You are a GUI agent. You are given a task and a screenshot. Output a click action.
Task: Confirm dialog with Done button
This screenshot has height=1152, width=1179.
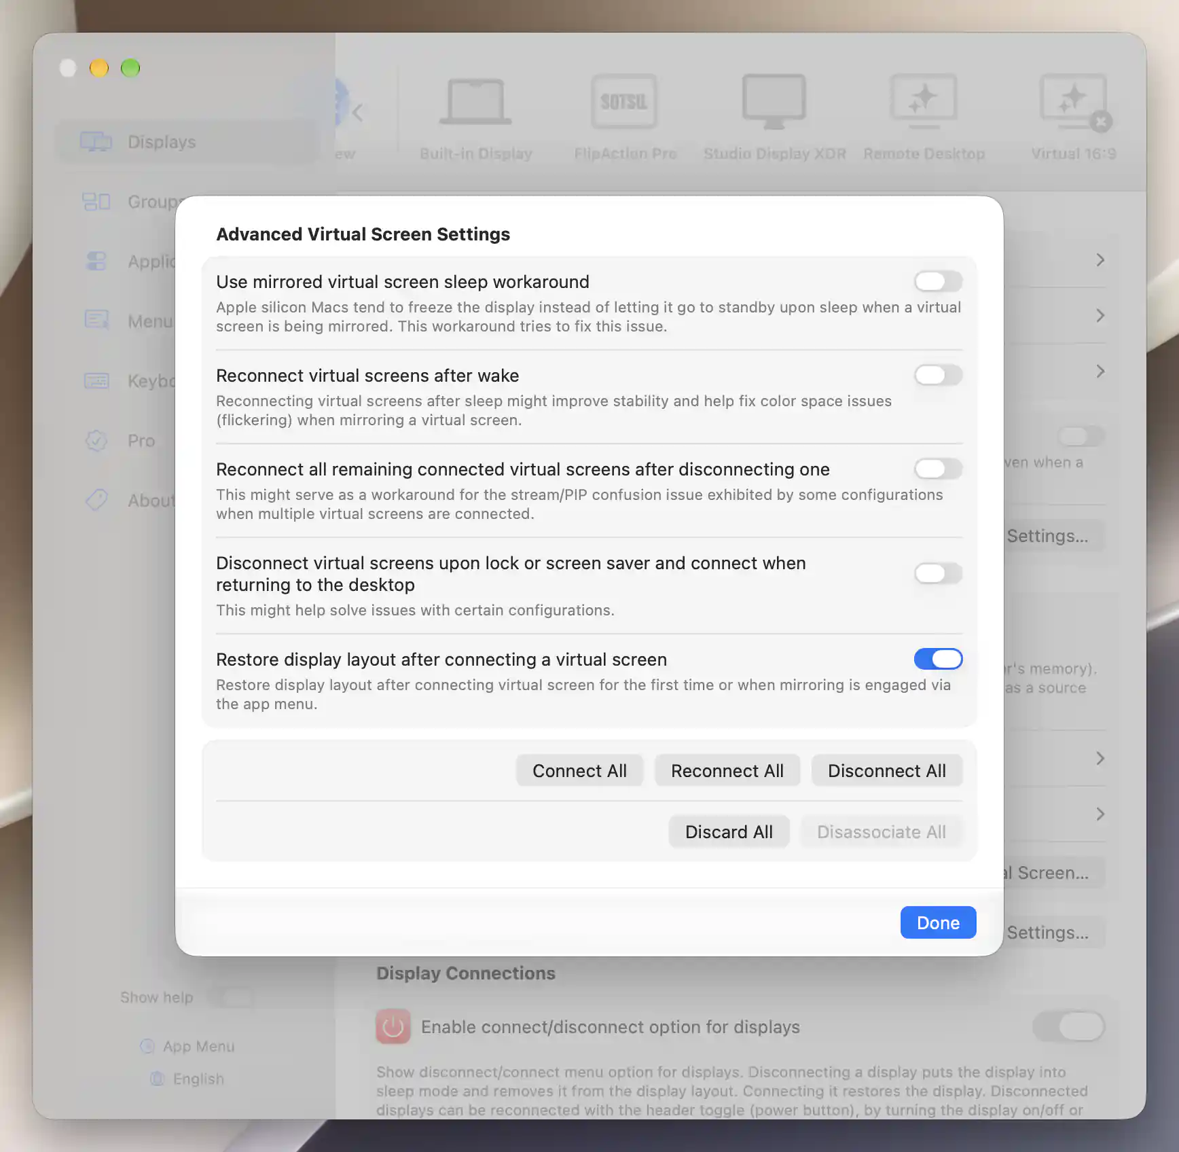(938, 922)
